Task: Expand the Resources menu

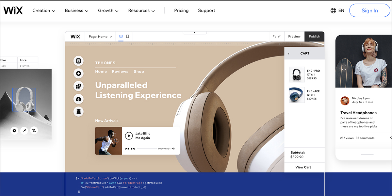Action: click(x=141, y=10)
